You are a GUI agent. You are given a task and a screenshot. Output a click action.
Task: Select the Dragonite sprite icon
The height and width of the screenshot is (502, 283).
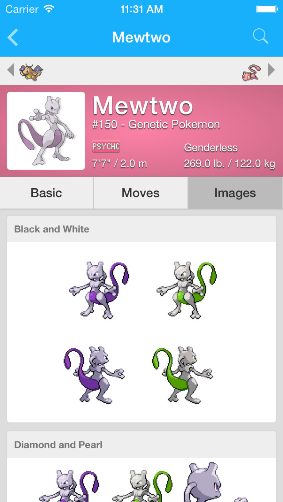31,72
